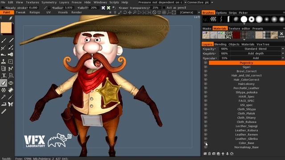Select the Eraser tool in left toolbar
The image size is (285, 160).
pyautogui.click(x=4, y=83)
